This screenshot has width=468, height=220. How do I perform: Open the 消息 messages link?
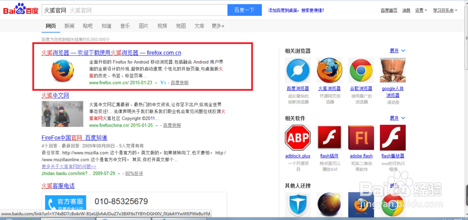pos(406,10)
